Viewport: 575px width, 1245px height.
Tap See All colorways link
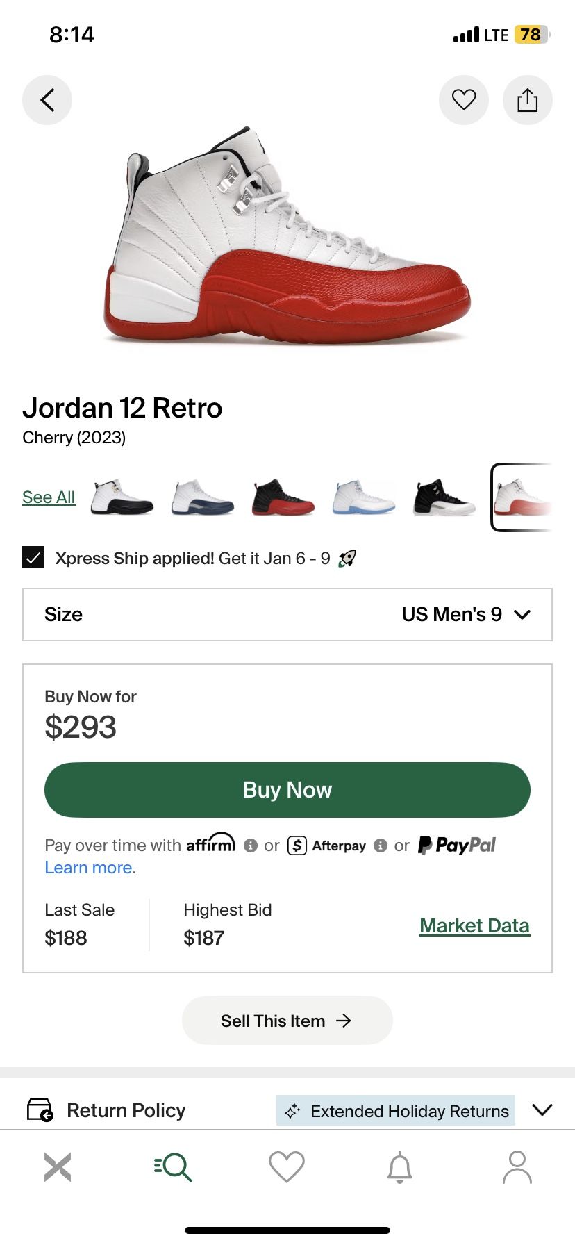click(x=49, y=497)
